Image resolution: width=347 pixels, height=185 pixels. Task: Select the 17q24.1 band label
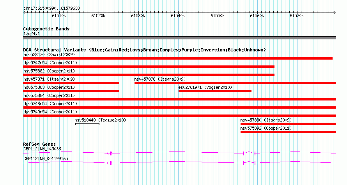pyautogui.click(x=32, y=33)
